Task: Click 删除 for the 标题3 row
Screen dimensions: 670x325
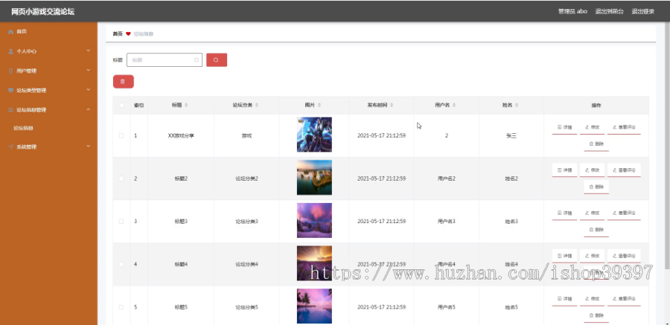Action: click(596, 230)
